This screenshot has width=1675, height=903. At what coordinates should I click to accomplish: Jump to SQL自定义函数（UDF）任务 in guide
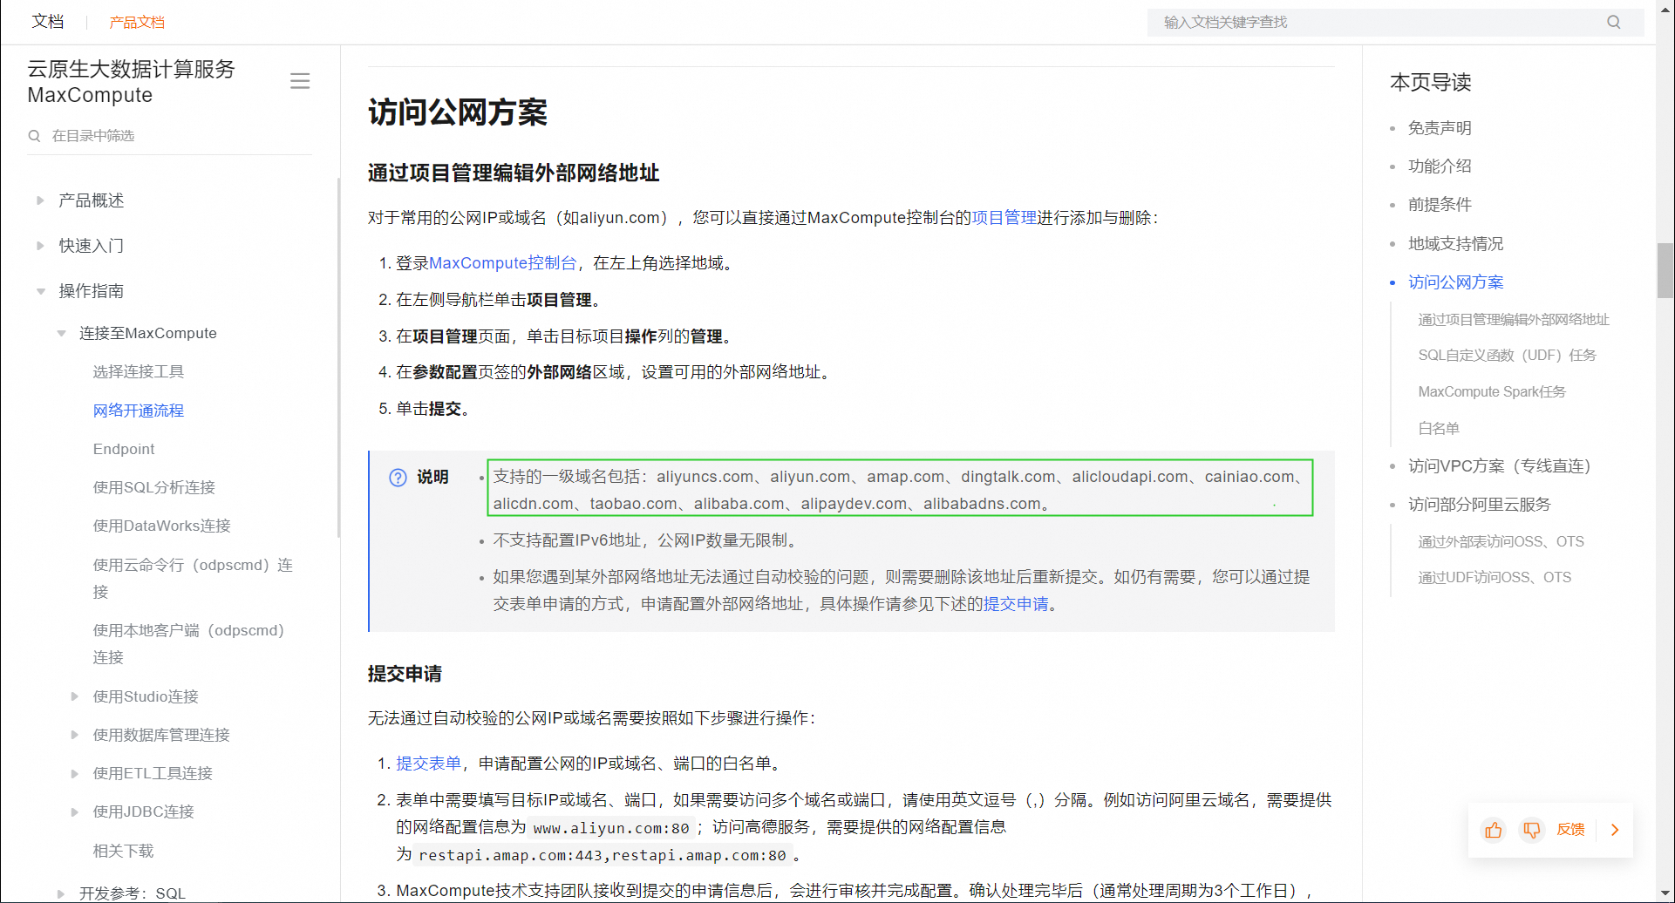point(1507,355)
